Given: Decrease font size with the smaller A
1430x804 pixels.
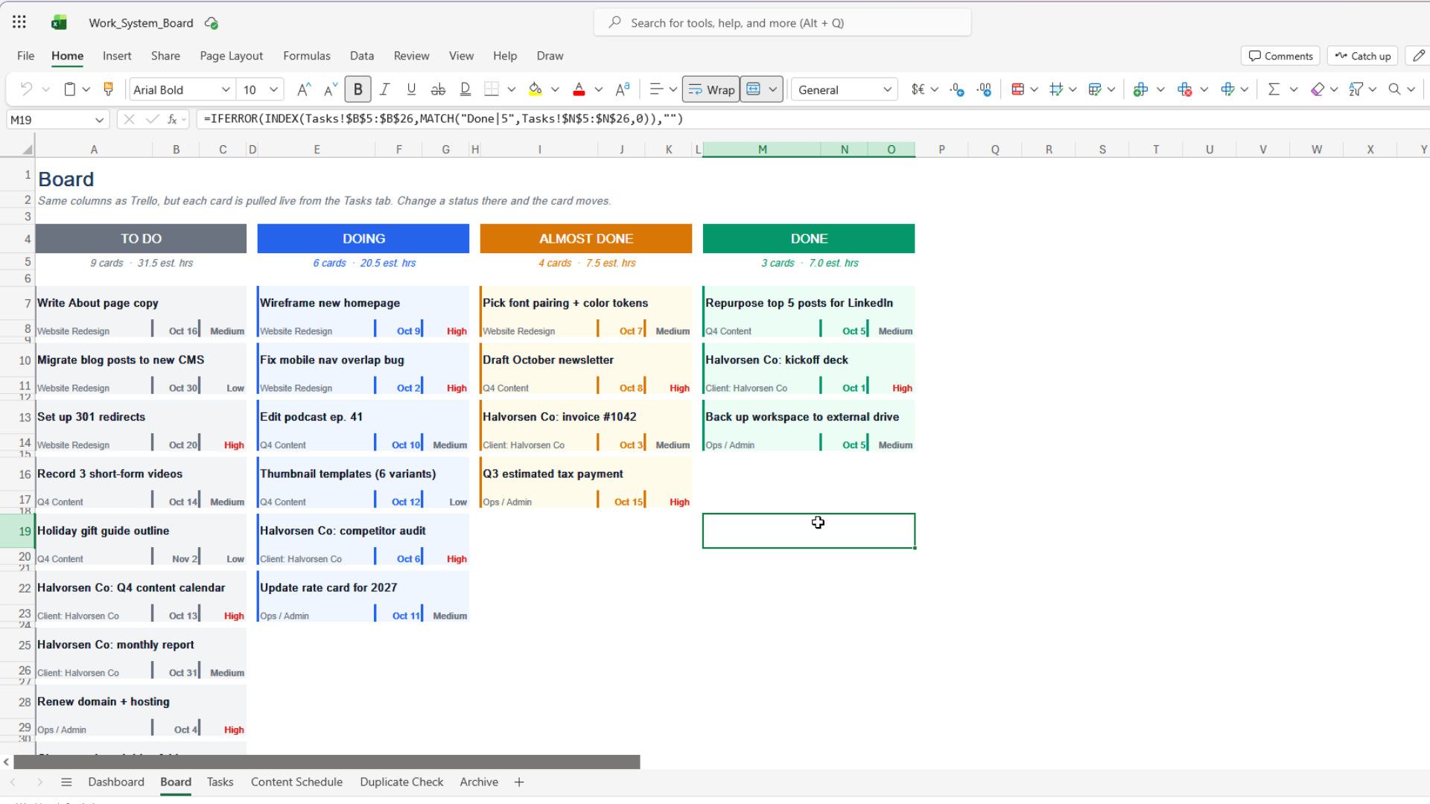Looking at the screenshot, I should [331, 89].
